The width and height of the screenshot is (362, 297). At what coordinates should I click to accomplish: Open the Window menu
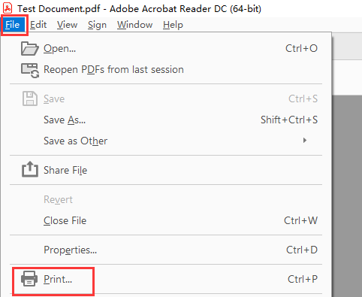click(134, 25)
